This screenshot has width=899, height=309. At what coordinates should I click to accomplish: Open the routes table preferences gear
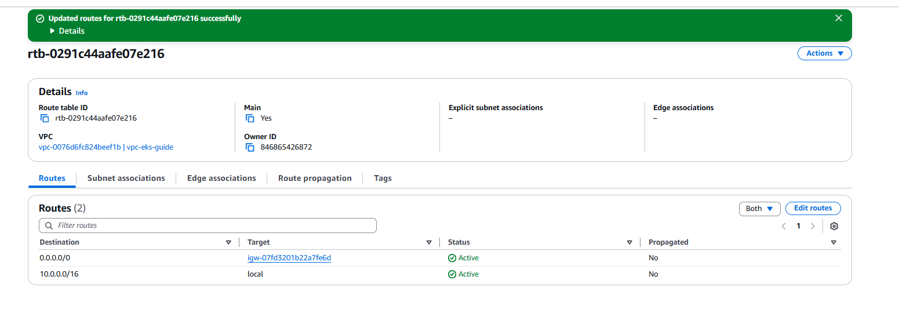[834, 226]
